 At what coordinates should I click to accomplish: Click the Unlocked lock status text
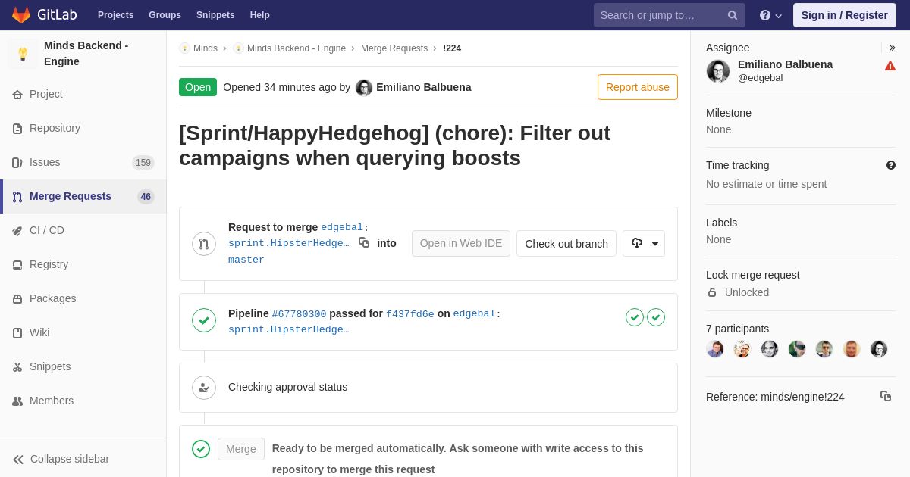[x=747, y=292]
